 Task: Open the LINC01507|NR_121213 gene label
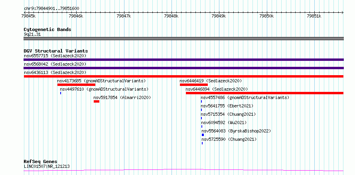[x=47, y=167]
